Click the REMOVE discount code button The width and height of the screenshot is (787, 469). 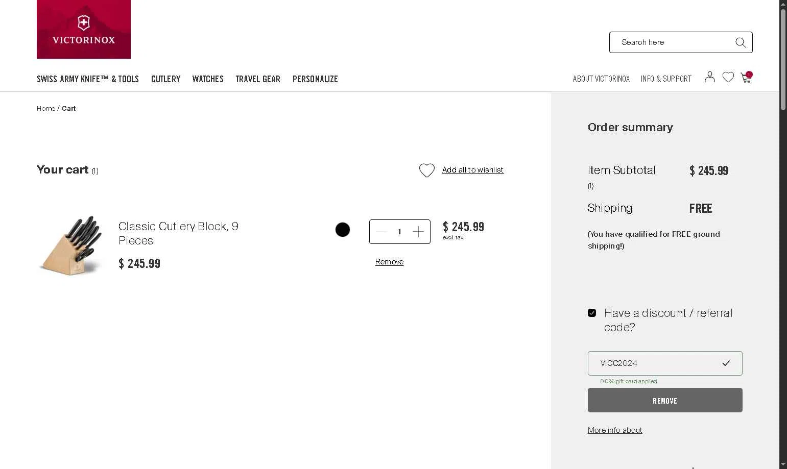click(x=665, y=400)
